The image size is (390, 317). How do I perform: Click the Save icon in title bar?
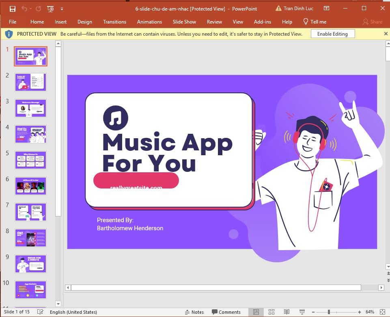click(x=13, y=9)
